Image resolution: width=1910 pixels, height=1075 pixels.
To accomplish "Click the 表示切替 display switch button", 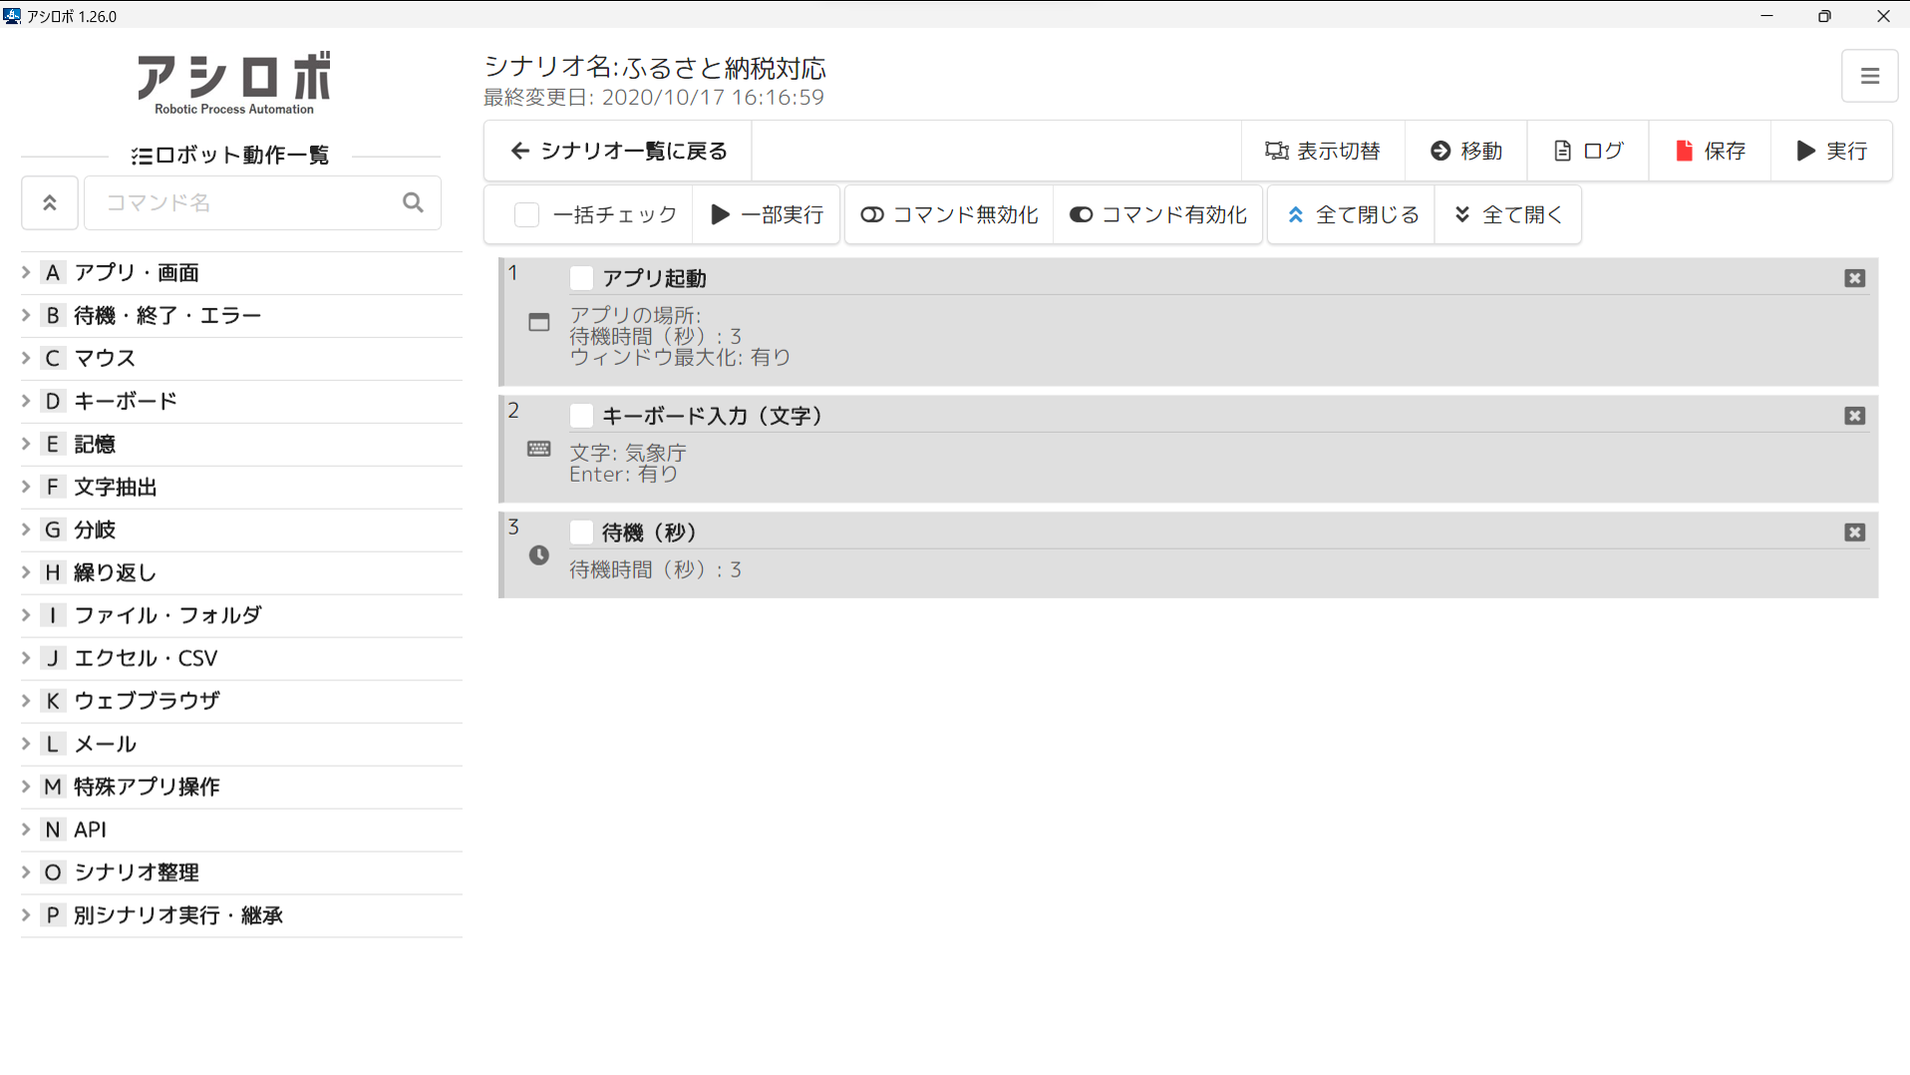I will [x=1322, y=151].
